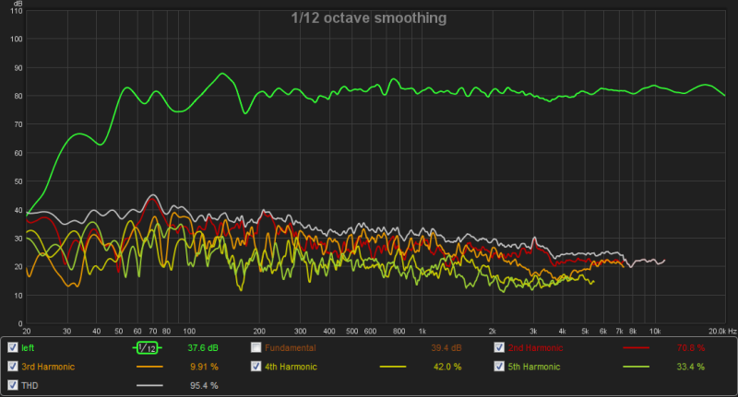Click the 100 frequency axis label
The width and height of the screenshot is (738, 397).
(x=189, y=332)
